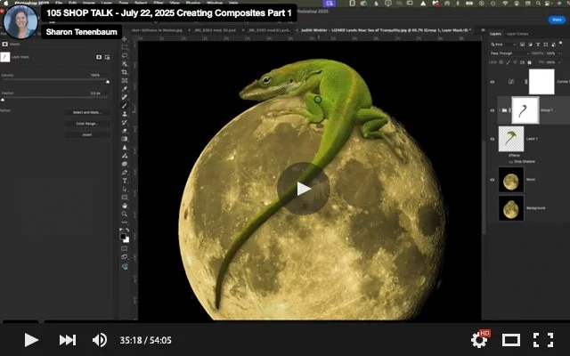Switch to the Layer Comps tab
Screen dimensions: 570x356
(517, 34)
